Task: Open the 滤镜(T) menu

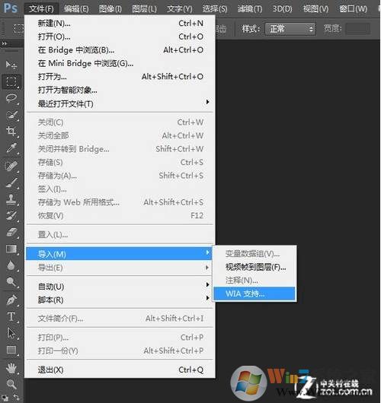Action: 250,9
